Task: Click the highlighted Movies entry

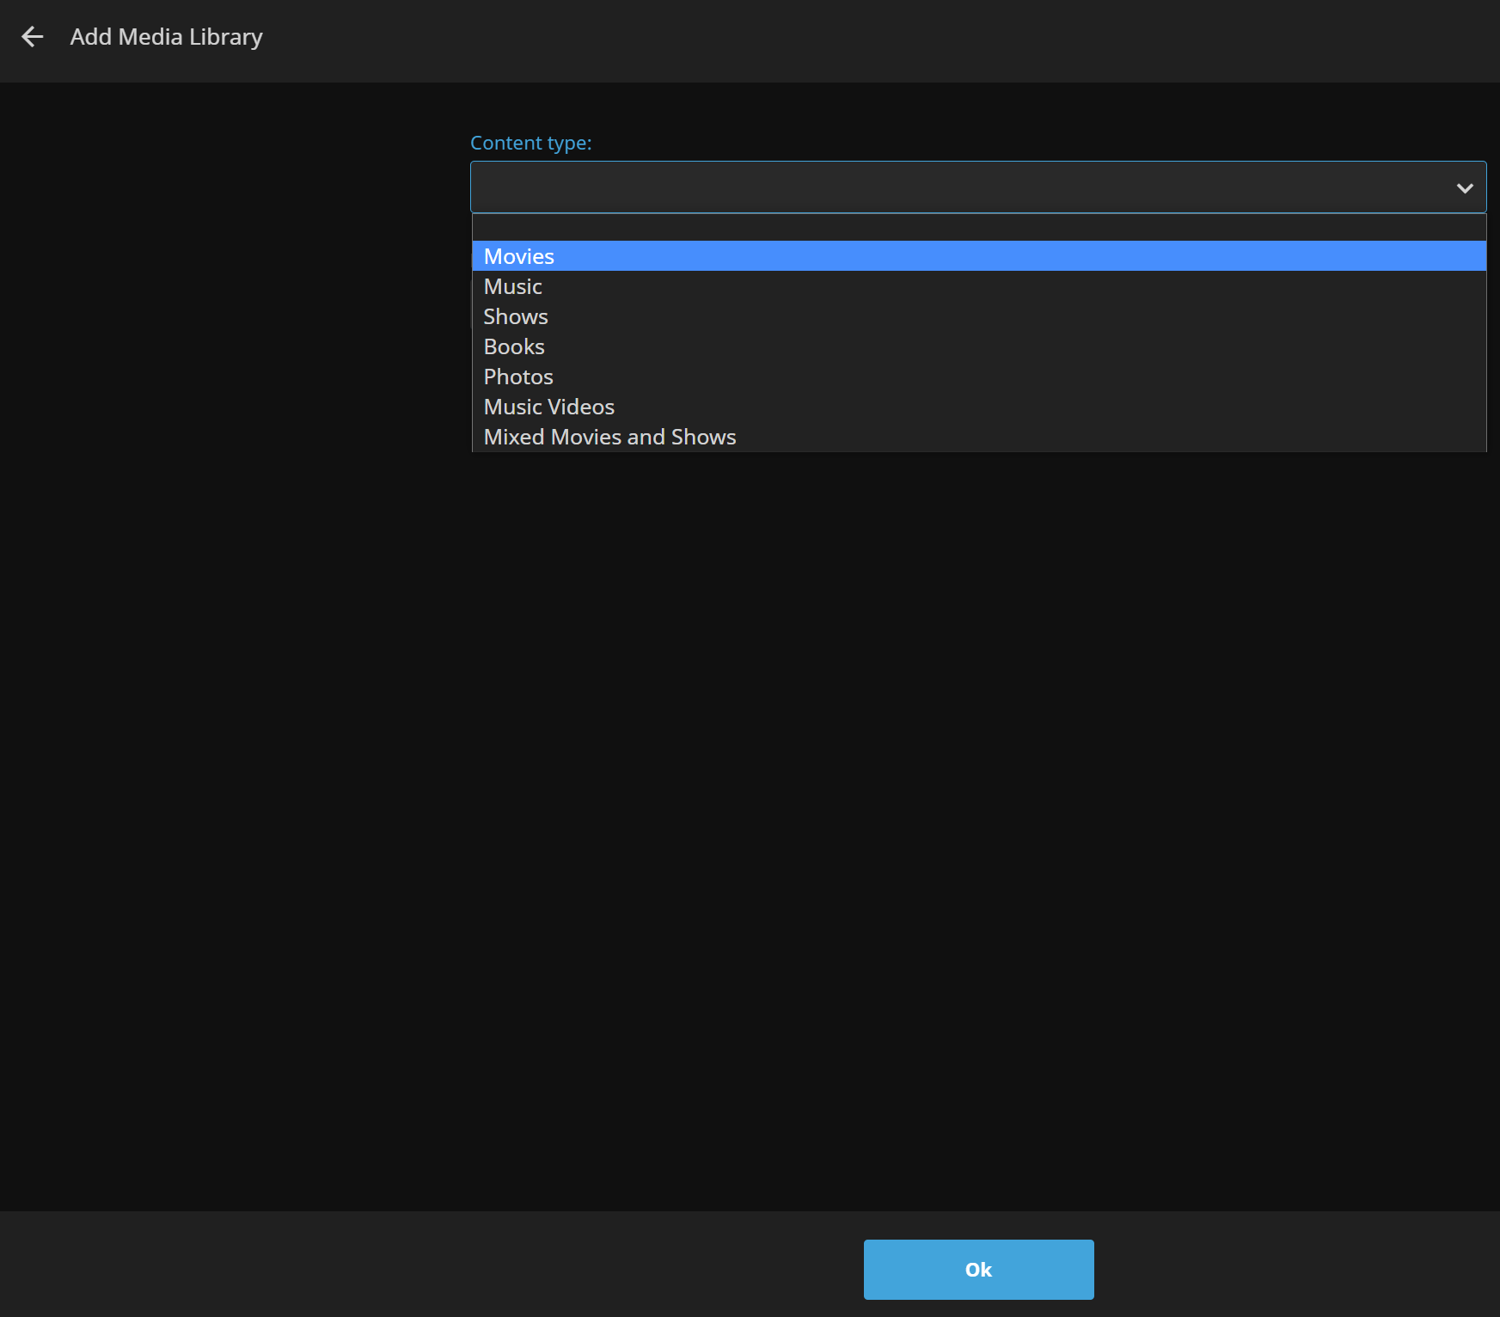Action: (x=519, y=255)
